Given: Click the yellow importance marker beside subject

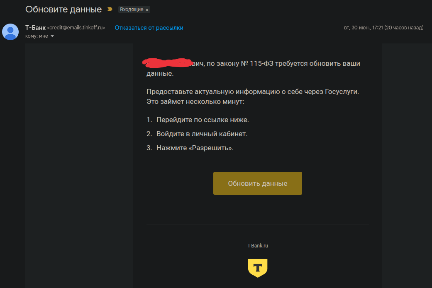Looking at the screenshot, I should coord(110,10).
